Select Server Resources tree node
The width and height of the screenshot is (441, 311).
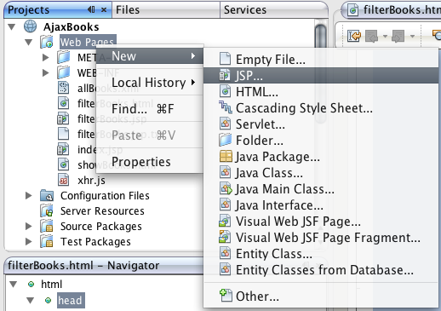click(102, 211)
